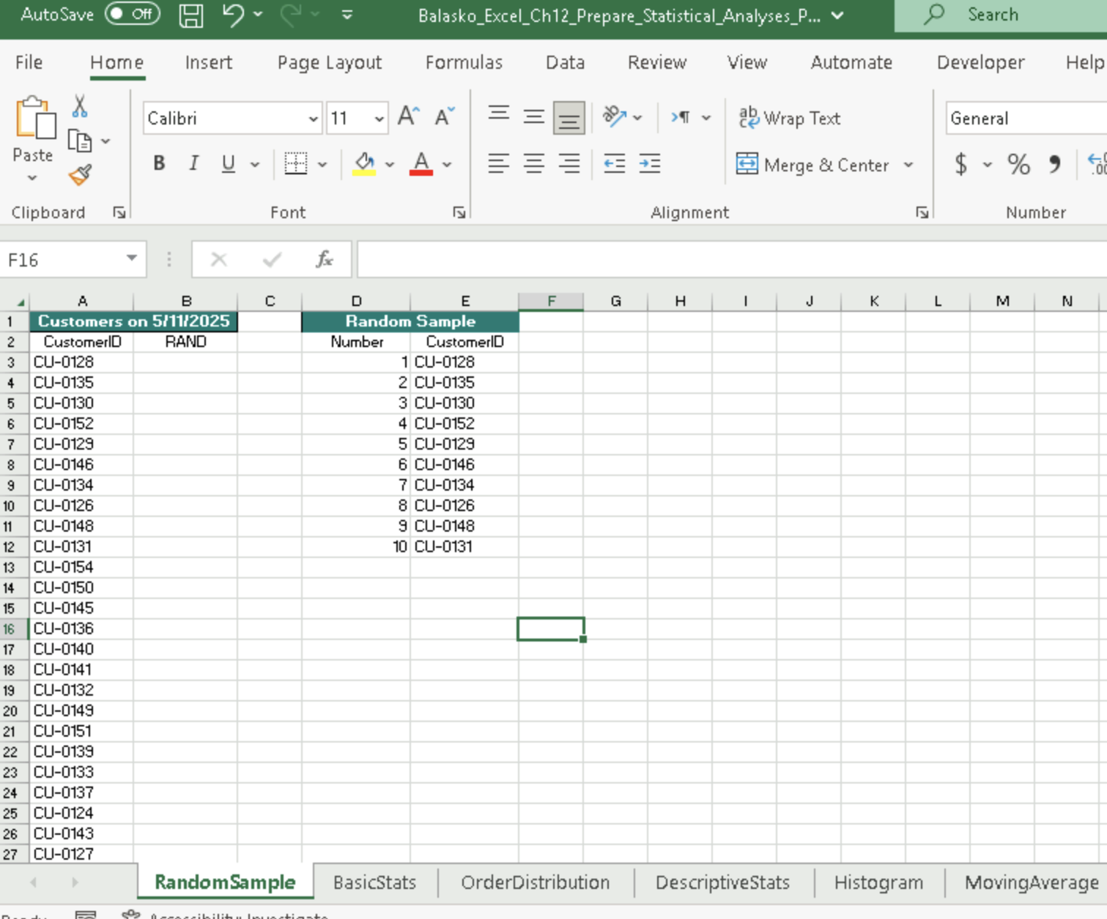Click the Undo icon
Image resolution: width=1107 pixels, height=919 pixels.
point(233,14)
